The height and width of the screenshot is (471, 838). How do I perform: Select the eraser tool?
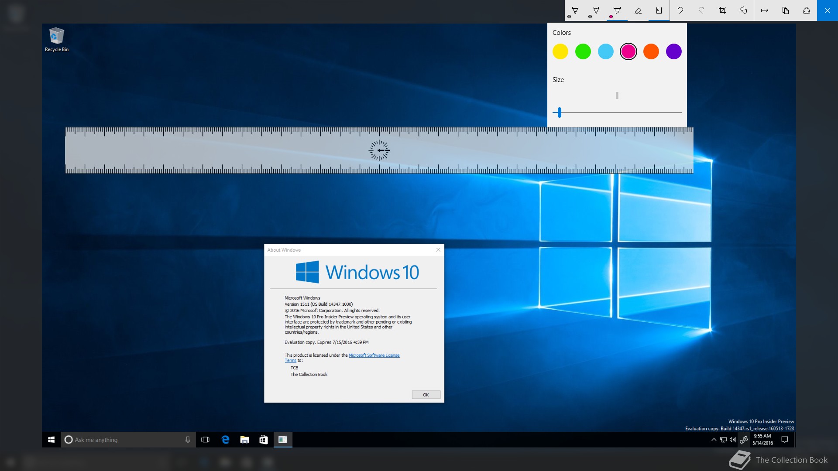[x=638, y=10]
